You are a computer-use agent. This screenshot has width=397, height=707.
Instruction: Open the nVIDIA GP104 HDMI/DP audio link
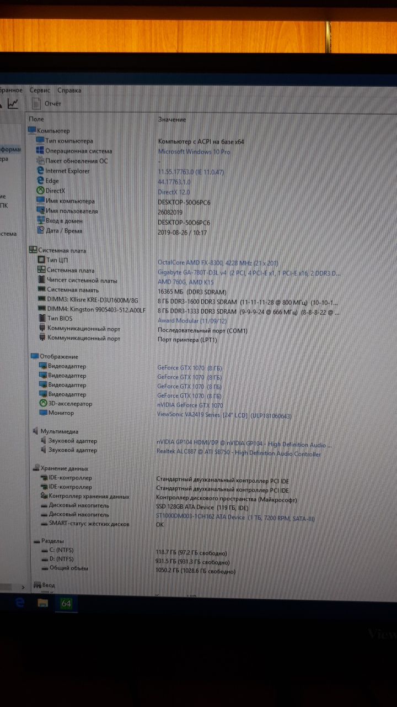(x=244, y=444)
